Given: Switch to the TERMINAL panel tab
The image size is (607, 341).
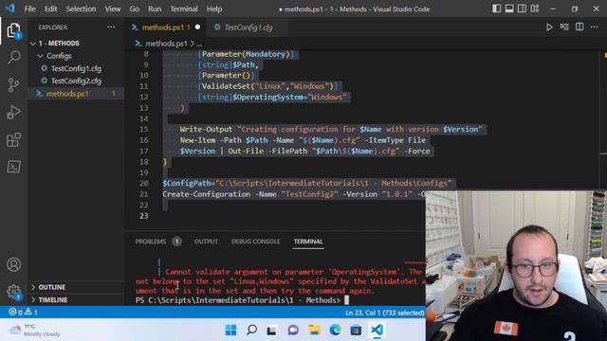Looking at the screenshot, I should click(308, 242).
